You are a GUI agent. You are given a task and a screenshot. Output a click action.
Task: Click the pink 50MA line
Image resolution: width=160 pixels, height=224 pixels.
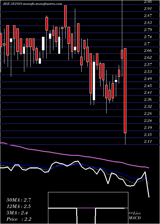click(x=74, y=156)
